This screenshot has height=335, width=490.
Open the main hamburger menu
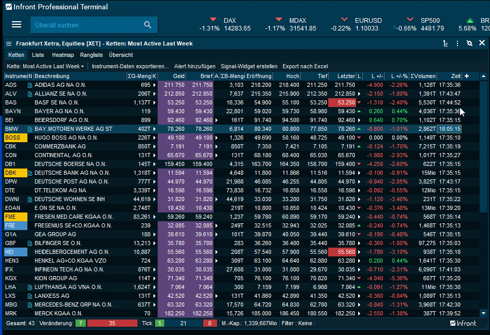coord(17,25)
